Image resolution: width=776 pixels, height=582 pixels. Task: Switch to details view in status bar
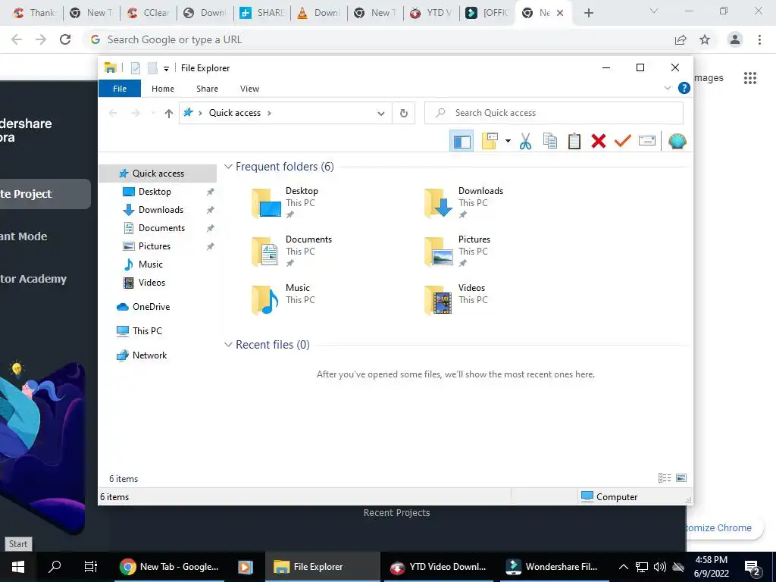pyautogui.click(x=664, y=478)
